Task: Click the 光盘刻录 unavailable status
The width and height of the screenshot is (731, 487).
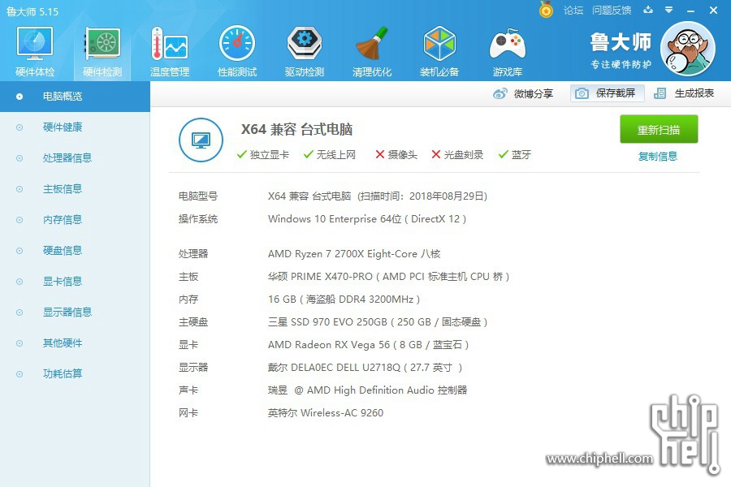Action: [x=457, y=155]
